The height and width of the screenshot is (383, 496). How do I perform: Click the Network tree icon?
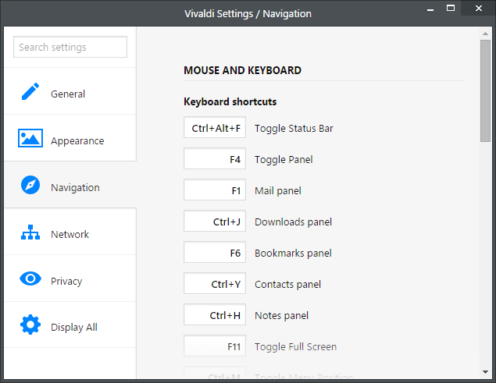coord(30,232)
